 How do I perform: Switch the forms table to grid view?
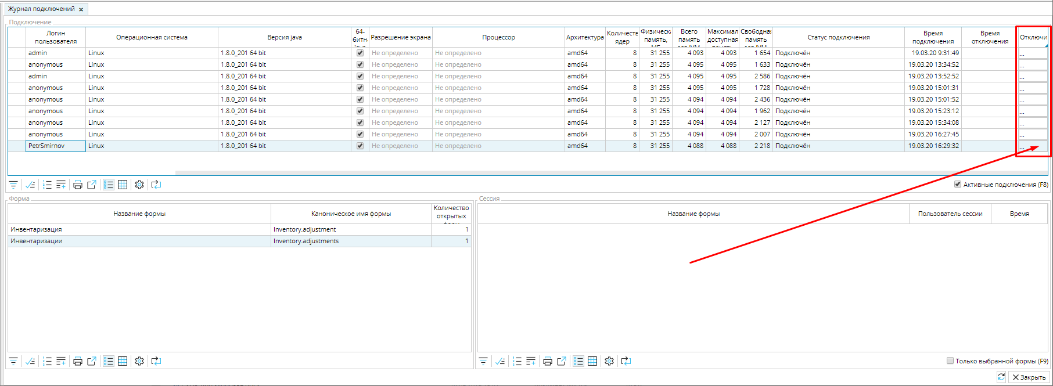pos(123,361)
